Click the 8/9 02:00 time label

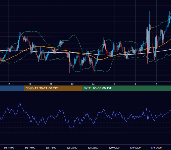[135, 147]
